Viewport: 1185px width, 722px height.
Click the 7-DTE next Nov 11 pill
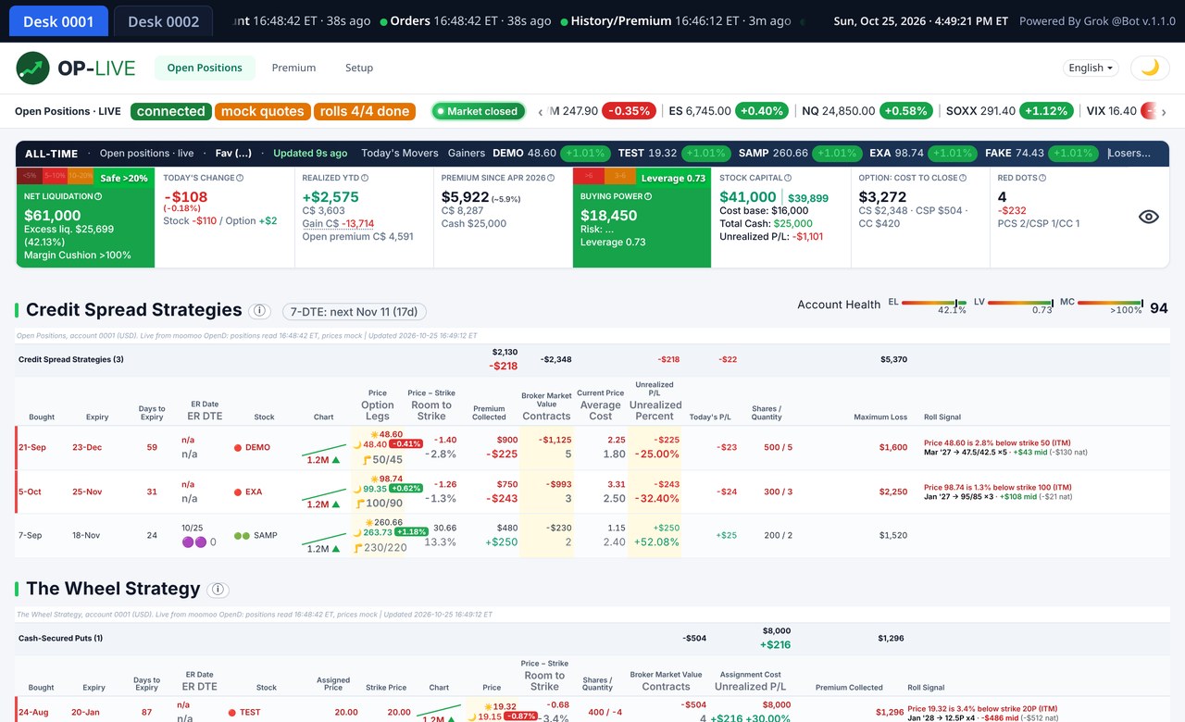(x=355, y=312)
